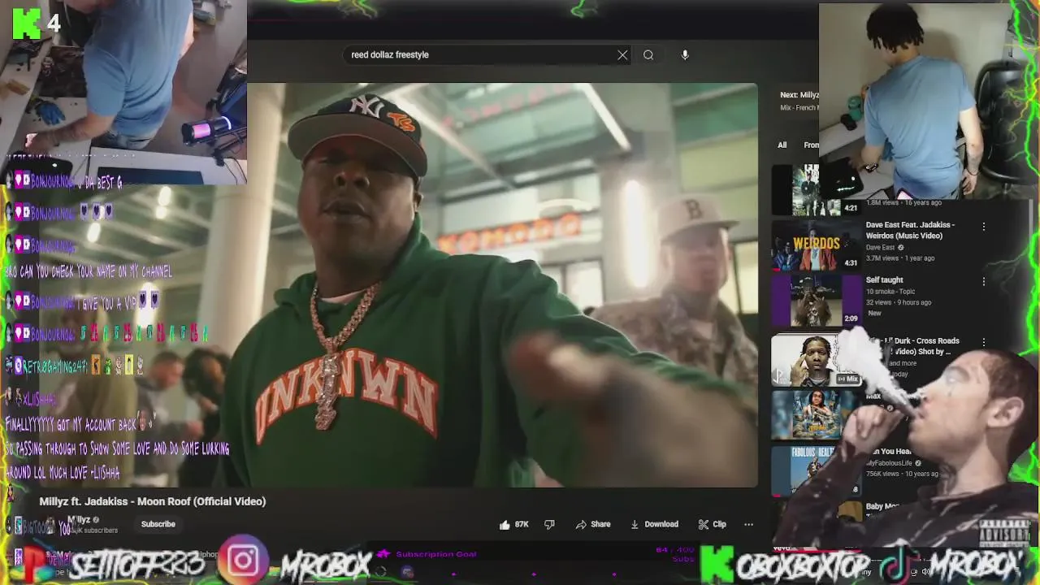The image size is (1040, 585).
Task: Open the Weirdos (Music Video) title link
Action: click(x=910, y=230)
